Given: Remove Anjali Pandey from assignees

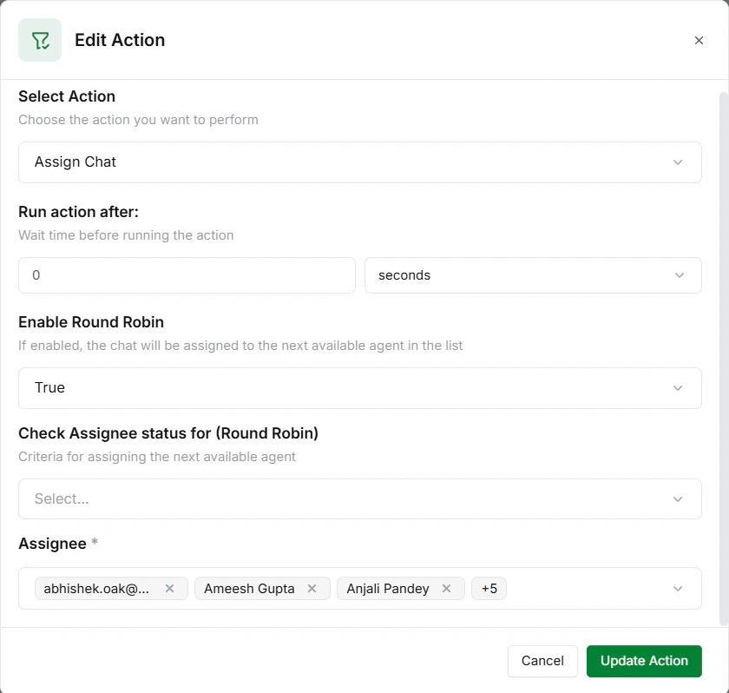Looking at the screenshot, I should [x=446, y=588].
